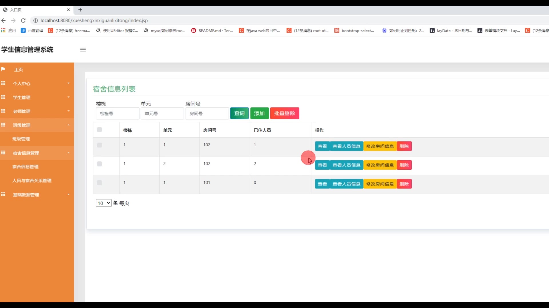This screenshot has width=549, height=308.
Task: Click 修改房间信息 for unit 1 room 102
Action: pos(380,146)
